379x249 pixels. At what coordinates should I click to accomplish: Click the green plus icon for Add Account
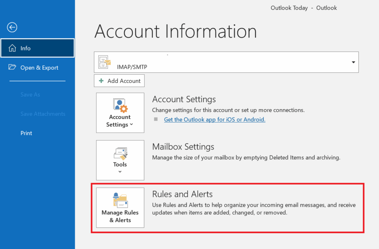point(101,81)
